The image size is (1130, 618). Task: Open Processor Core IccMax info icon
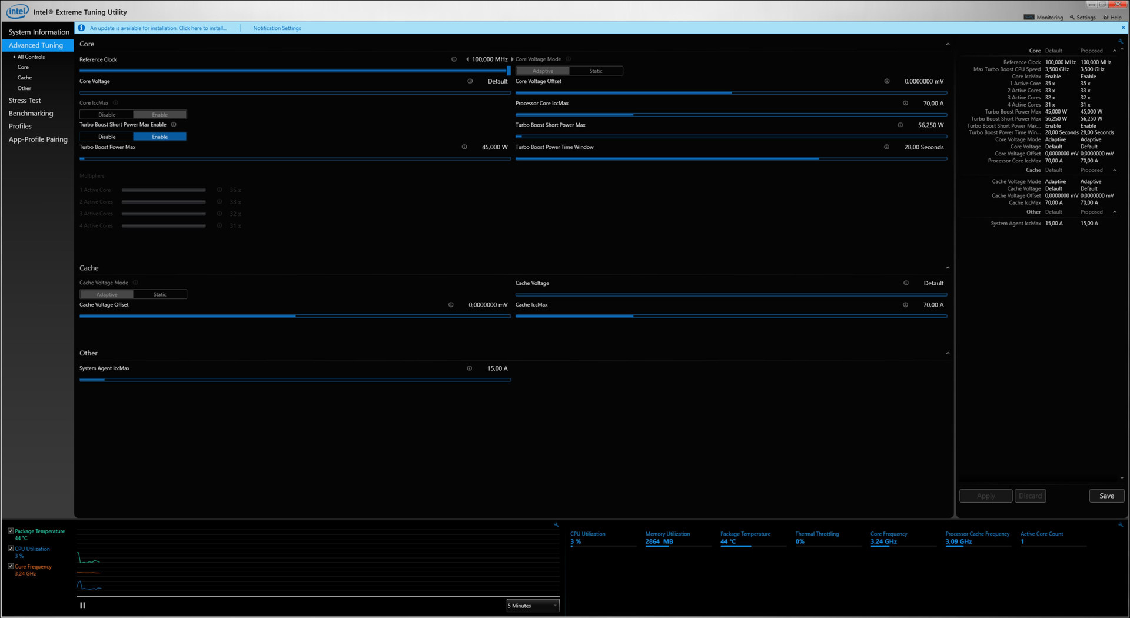pyautogui.click(x=905, y=103)
